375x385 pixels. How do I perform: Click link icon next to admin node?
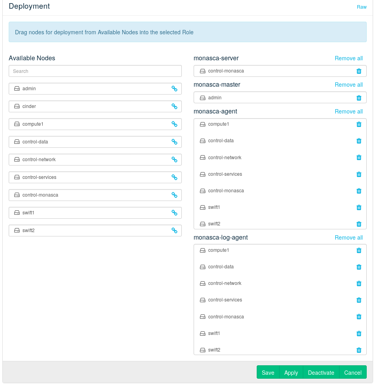tap(174, 89)
